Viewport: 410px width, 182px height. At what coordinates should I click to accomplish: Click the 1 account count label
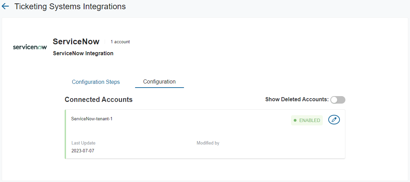click(x=120, y=42)
